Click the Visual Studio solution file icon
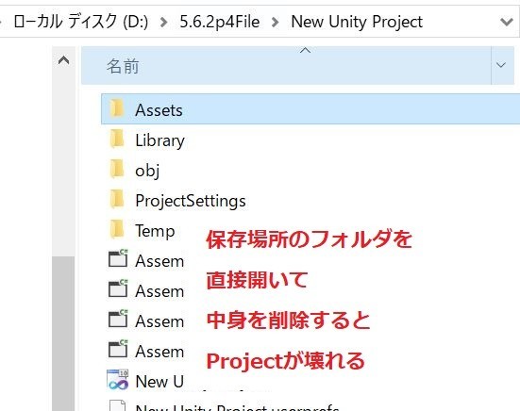The height and width of the screenshot is (411, 520). [x=118, y=380]
